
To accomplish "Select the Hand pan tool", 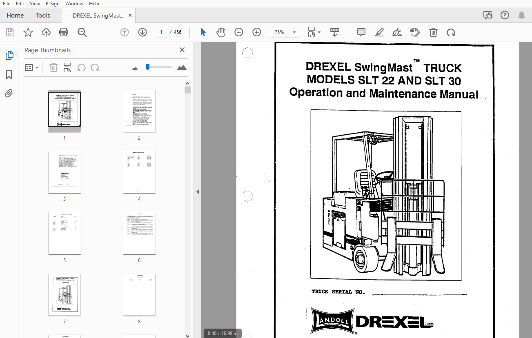I will (x=221, y=32).
